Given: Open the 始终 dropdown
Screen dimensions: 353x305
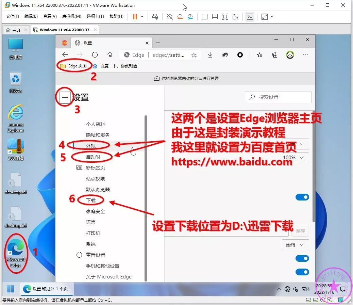Looking at the screenshot, I should pos(295,244).
